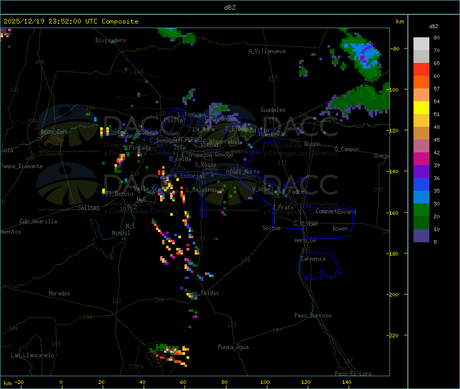This screenshot has height=389, width=460.
Task: Click the Los_Toldos label
Action: tap(203, 293)
